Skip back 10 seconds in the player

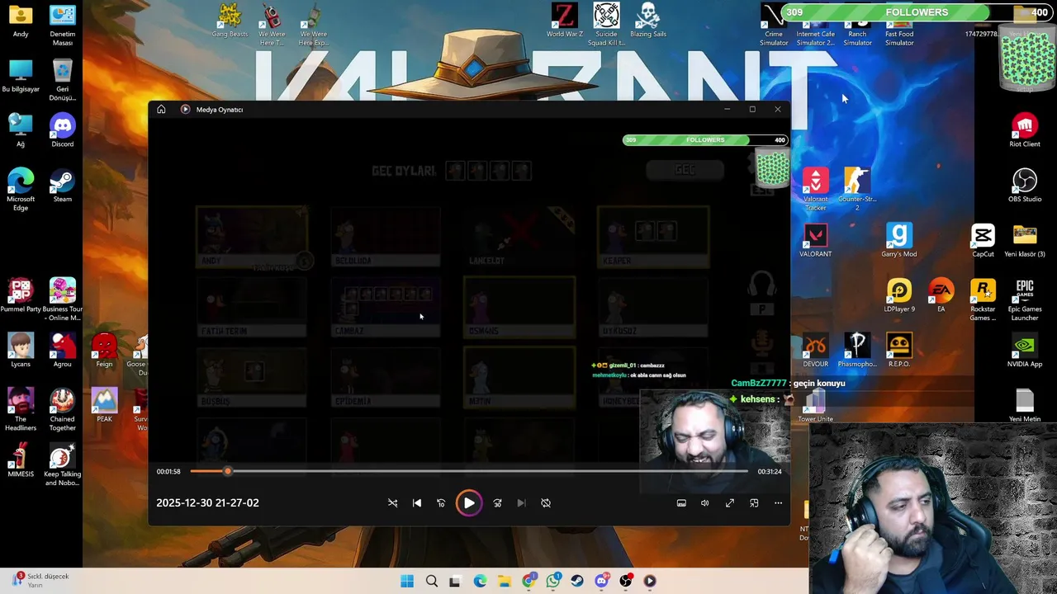441,503
